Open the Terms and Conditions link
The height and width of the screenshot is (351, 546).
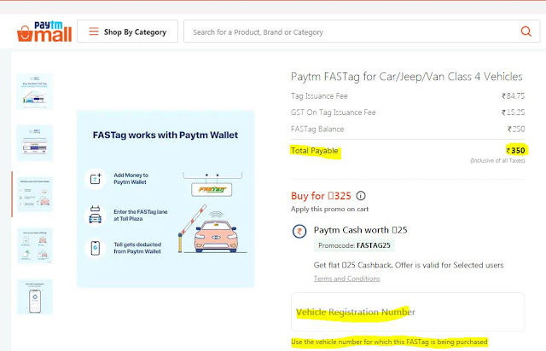(x=346, y=279)
